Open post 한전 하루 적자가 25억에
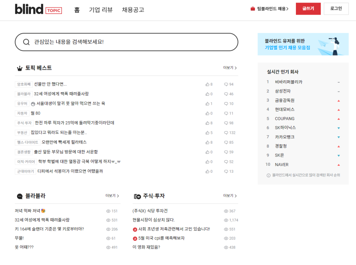The image size is (356, 265). [74, 123]
